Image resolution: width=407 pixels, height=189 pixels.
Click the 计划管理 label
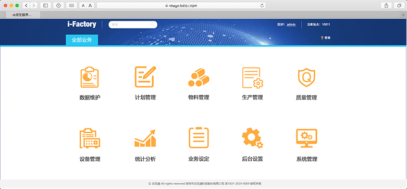pyautogui.click(x=145, y=98)
